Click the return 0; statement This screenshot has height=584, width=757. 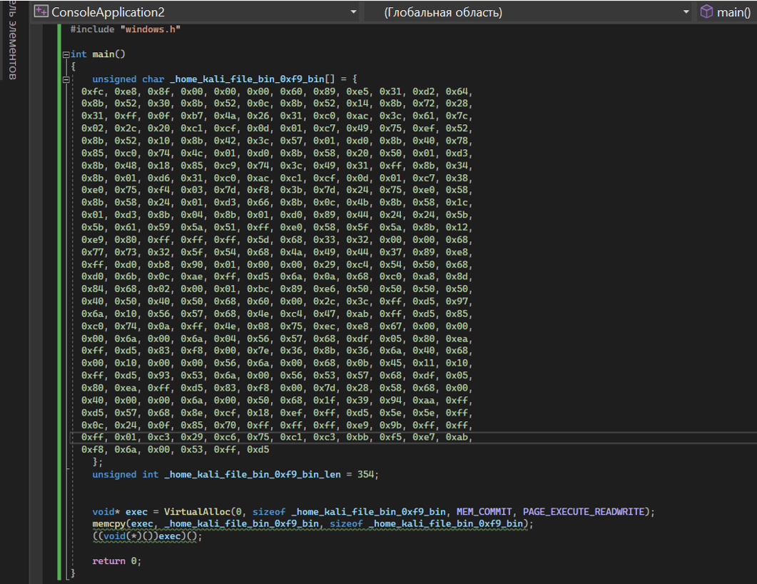click(x=117, y=561)
